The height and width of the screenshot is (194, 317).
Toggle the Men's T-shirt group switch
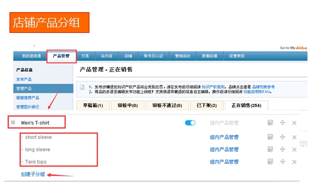coord(190,123)
